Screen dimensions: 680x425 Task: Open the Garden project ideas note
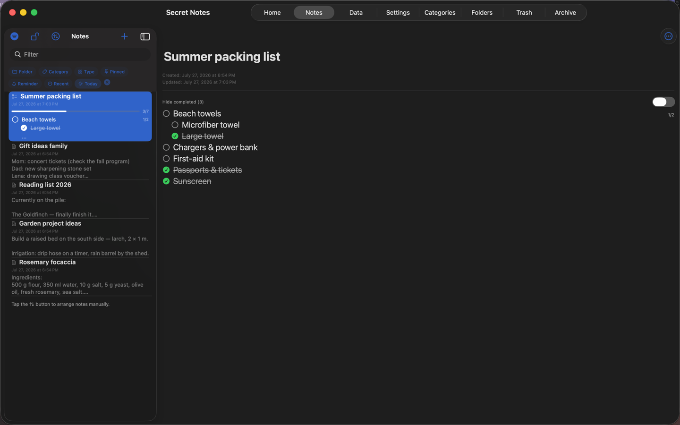pos(80,238)
